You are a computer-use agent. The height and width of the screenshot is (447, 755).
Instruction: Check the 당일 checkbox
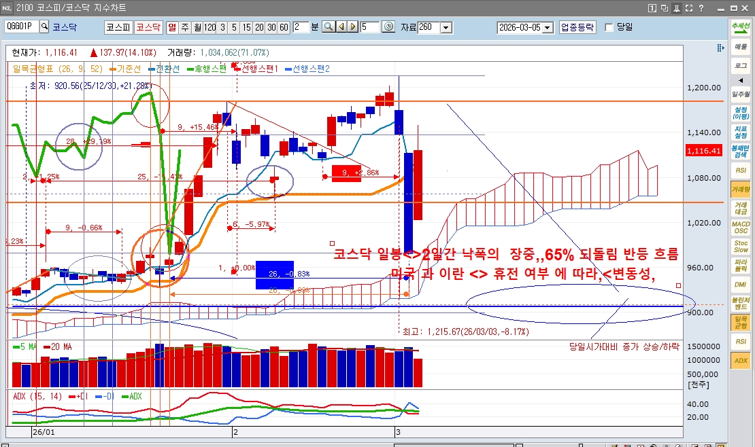pos(609,27)
